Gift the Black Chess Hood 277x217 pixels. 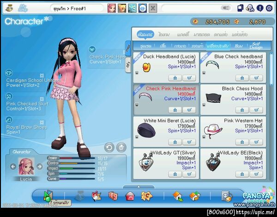pos(242,110)
